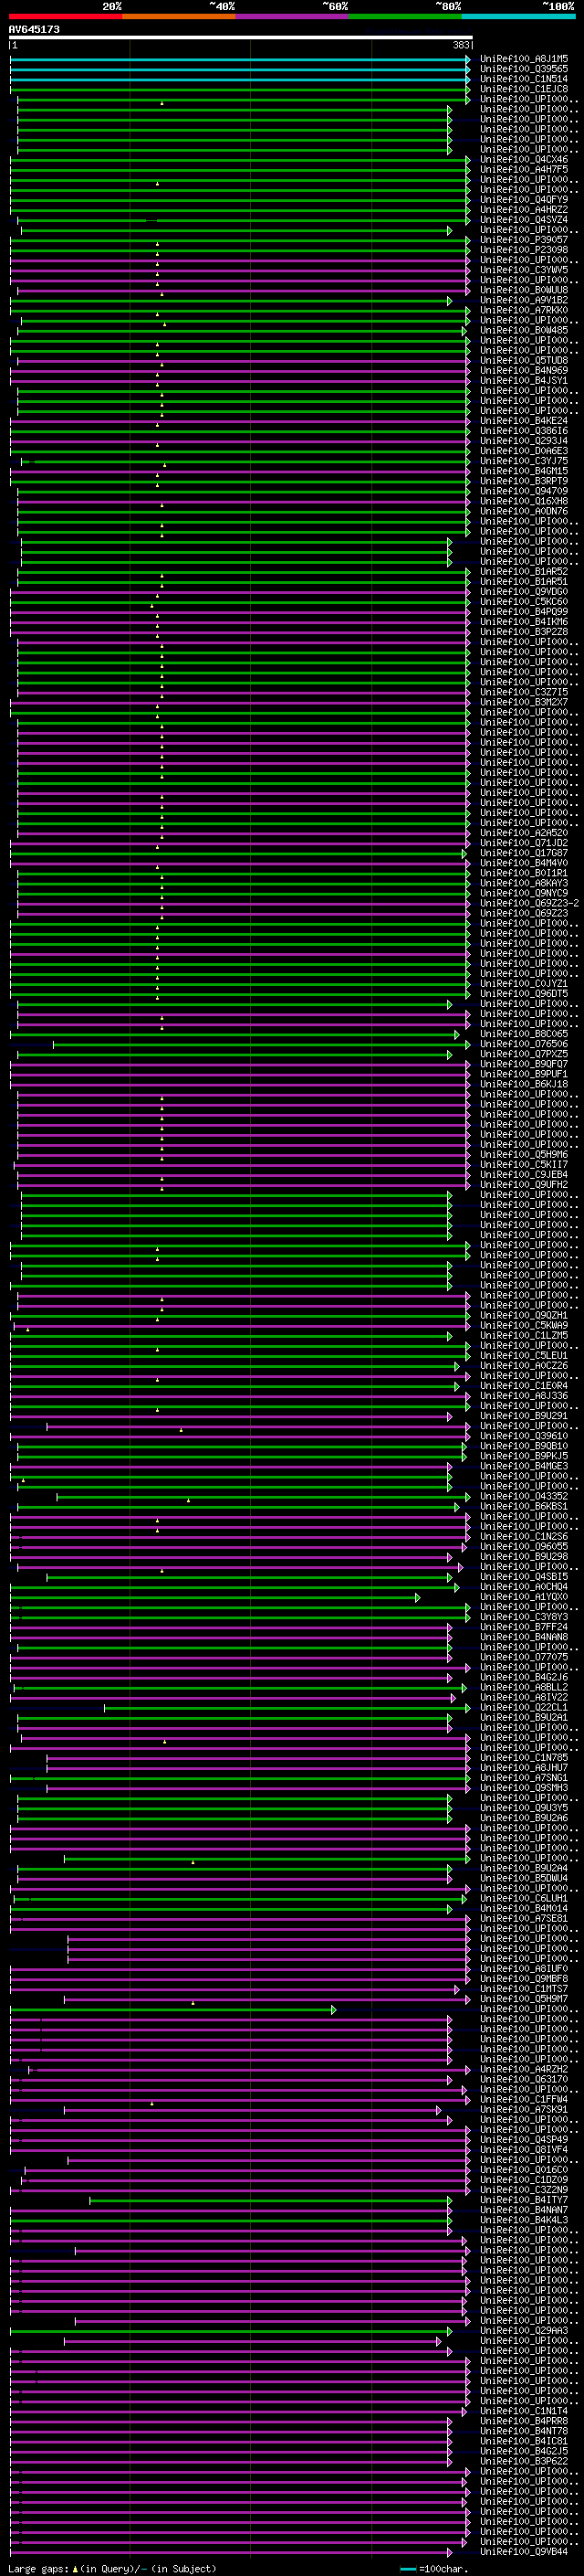Click the cyan alignment bar for A8J1M5
The width and height of the screenshot is (584, 2576).
click(x=240, y=60)
